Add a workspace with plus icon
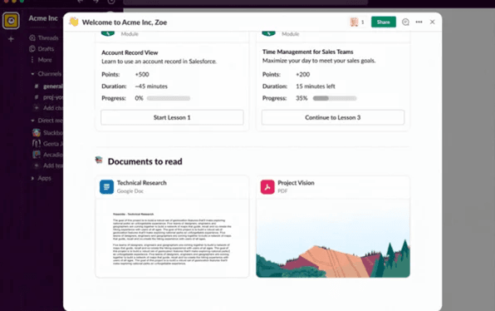The height and width of the screenshot is (311, 495). tap(11, 39)
